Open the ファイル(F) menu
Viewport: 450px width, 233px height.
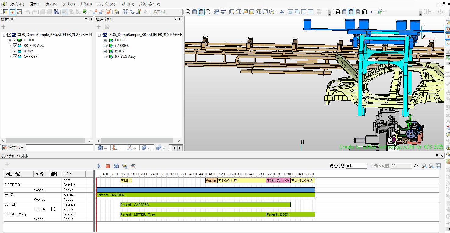point(17,4)
